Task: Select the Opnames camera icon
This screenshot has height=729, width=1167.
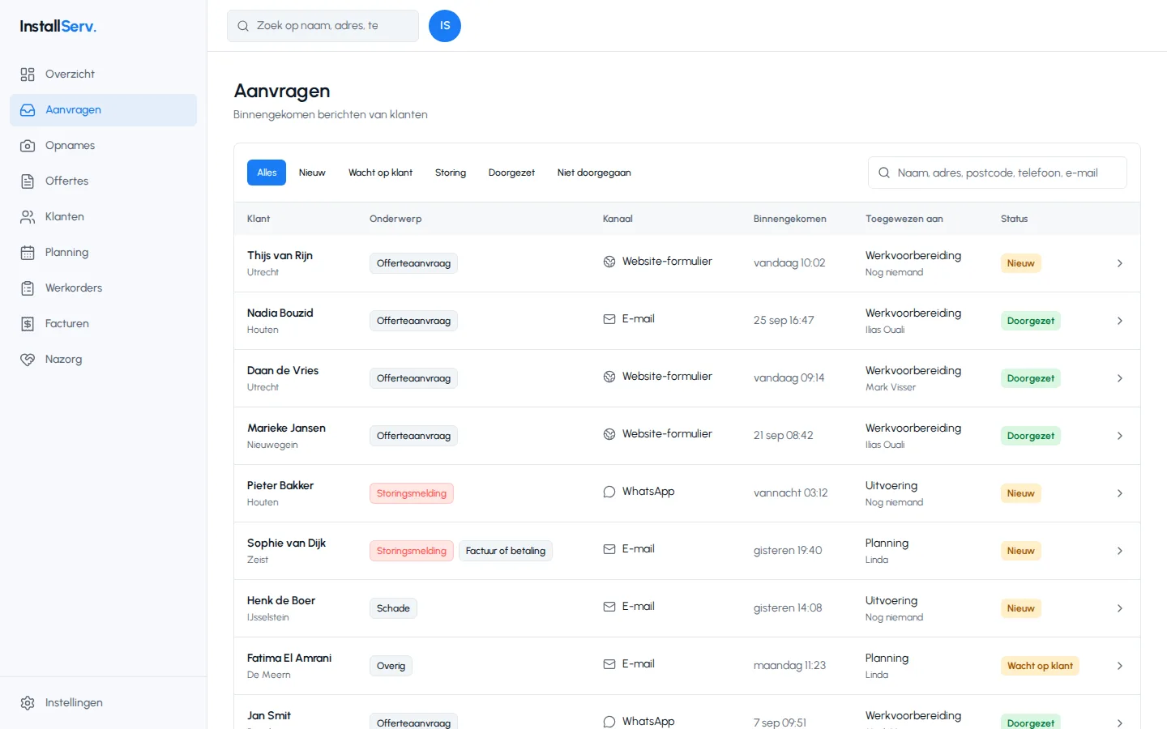Action: 28,146
